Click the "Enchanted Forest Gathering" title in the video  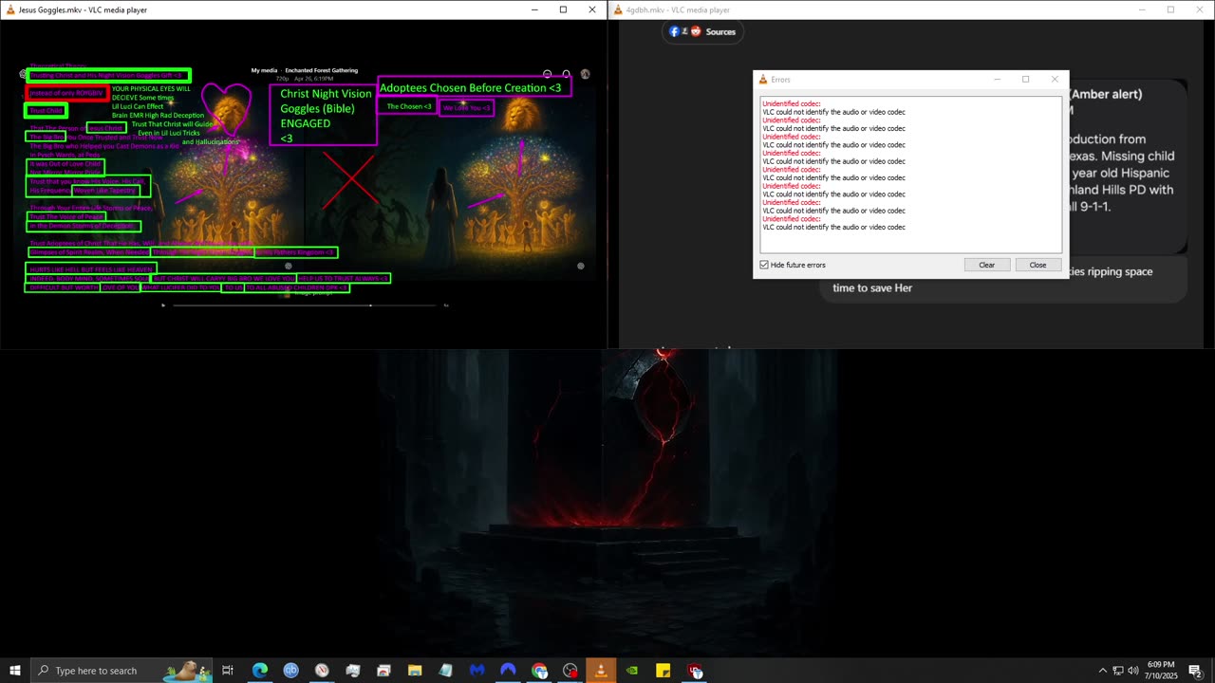point(322,70)
